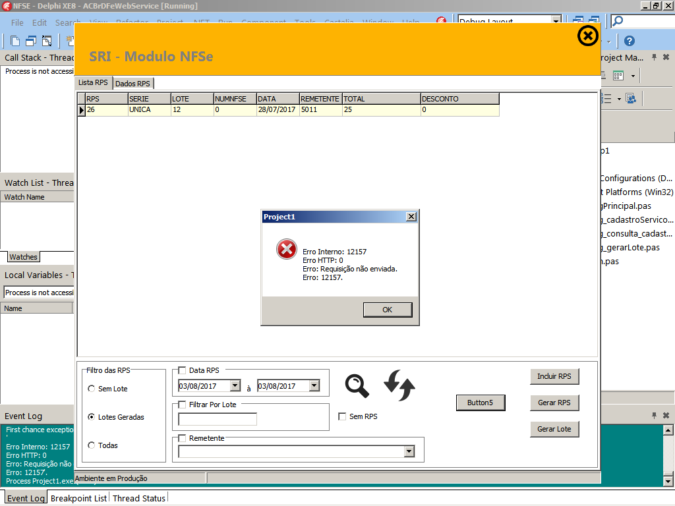The width and height of the screenshot is (675, 506).
Task: Click the Watch Name column header
Action: (37, 196)
